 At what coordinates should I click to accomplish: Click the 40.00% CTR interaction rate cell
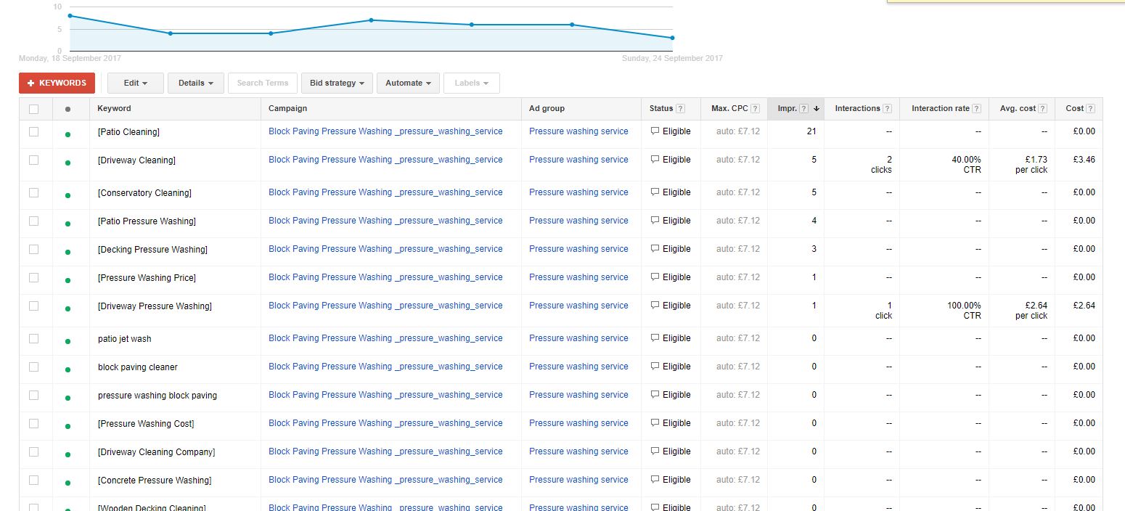click(x=966, y=165)
